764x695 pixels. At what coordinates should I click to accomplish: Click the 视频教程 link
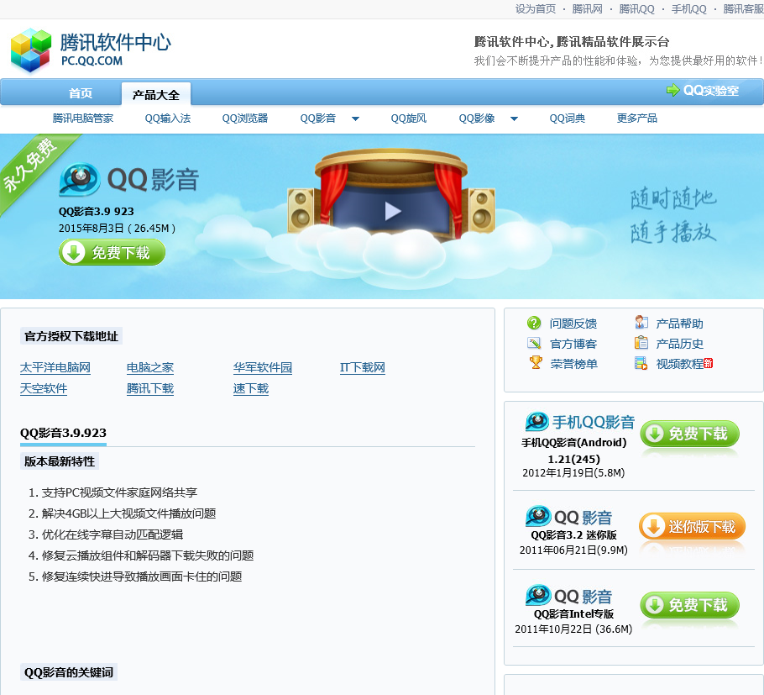pos(679,363)
